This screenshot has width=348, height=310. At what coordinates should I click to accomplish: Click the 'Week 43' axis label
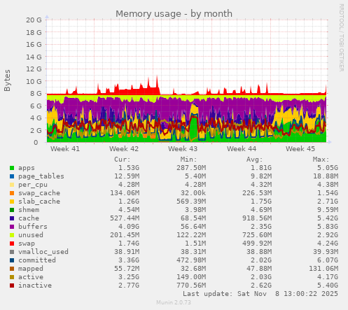tap(183, 149)
